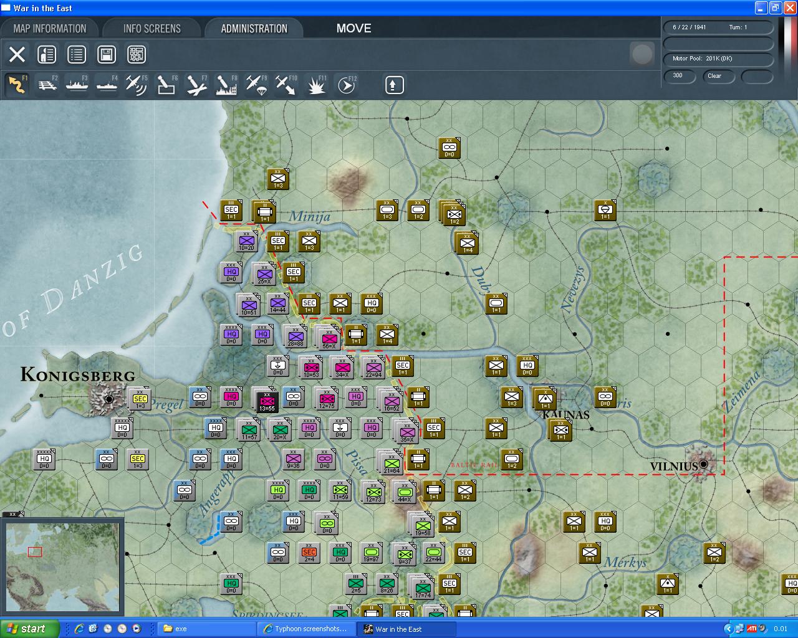The width and height of the screenshot is (798, 638).
Task: Open the brick-pattern preferences icon
Action: [137, 54]
